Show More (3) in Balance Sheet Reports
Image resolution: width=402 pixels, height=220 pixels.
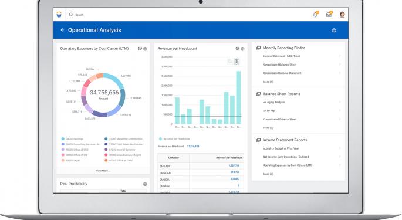pyautogui.click(x=268, y=128)
